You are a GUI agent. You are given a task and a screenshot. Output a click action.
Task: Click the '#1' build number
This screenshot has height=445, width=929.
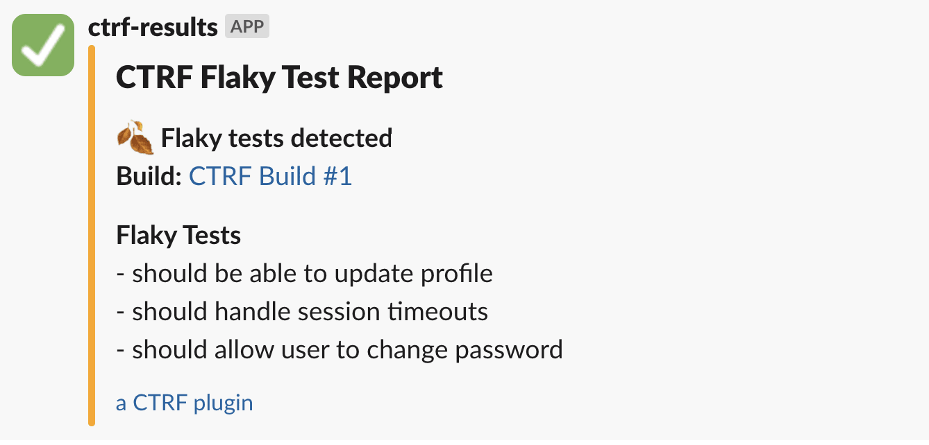click(337, 176)
